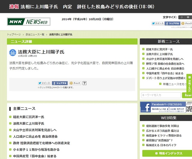The height and width of the screenshot is (159, 192).
Task: Open 主要ニュース item 法務大臣に上川陽子氏
Action: tap(28, 123)
